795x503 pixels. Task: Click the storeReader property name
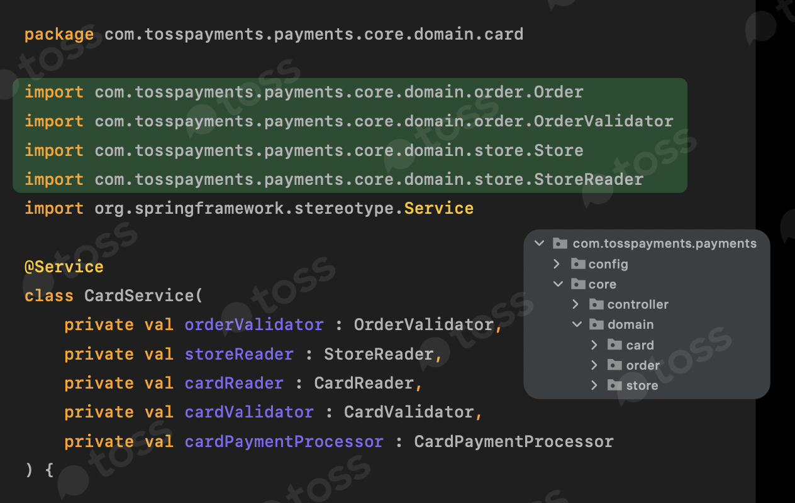click(x=239, y=353)
